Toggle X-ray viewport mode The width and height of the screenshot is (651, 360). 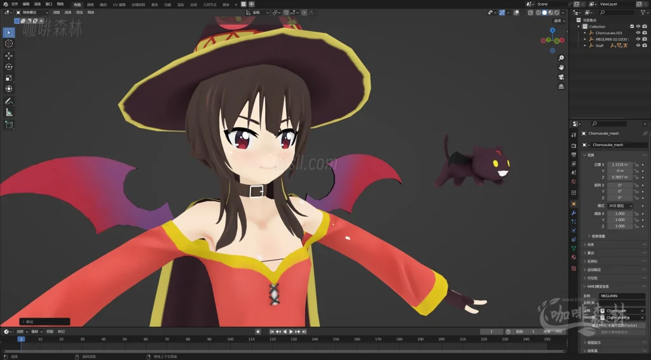click(x=530, y=13)
